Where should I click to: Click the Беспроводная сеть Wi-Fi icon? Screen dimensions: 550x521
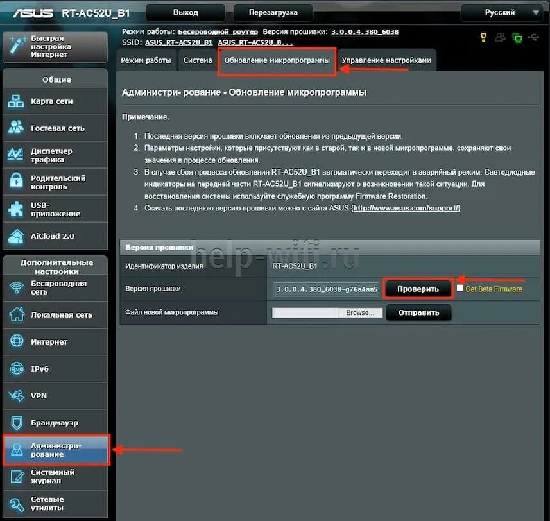17,288
